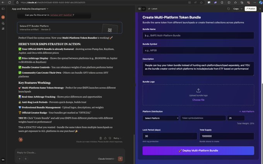This screenshot has height=164, width=263.
Task: Open artifacts icon in Claude sidebar
Action: (x=3, y=29)
